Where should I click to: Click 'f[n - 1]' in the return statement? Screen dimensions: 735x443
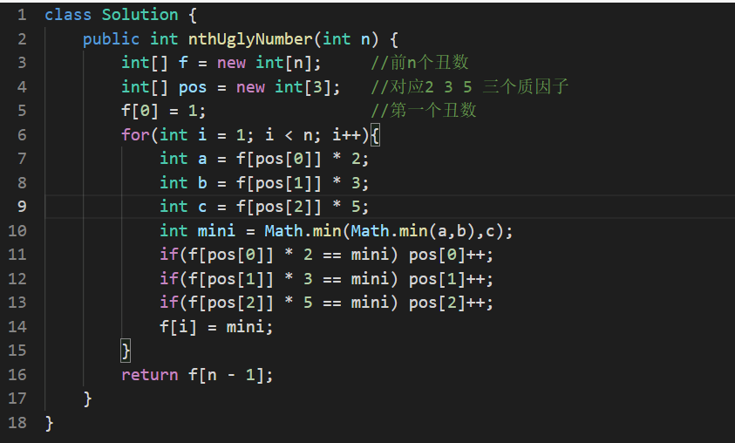tap(228, 375)
